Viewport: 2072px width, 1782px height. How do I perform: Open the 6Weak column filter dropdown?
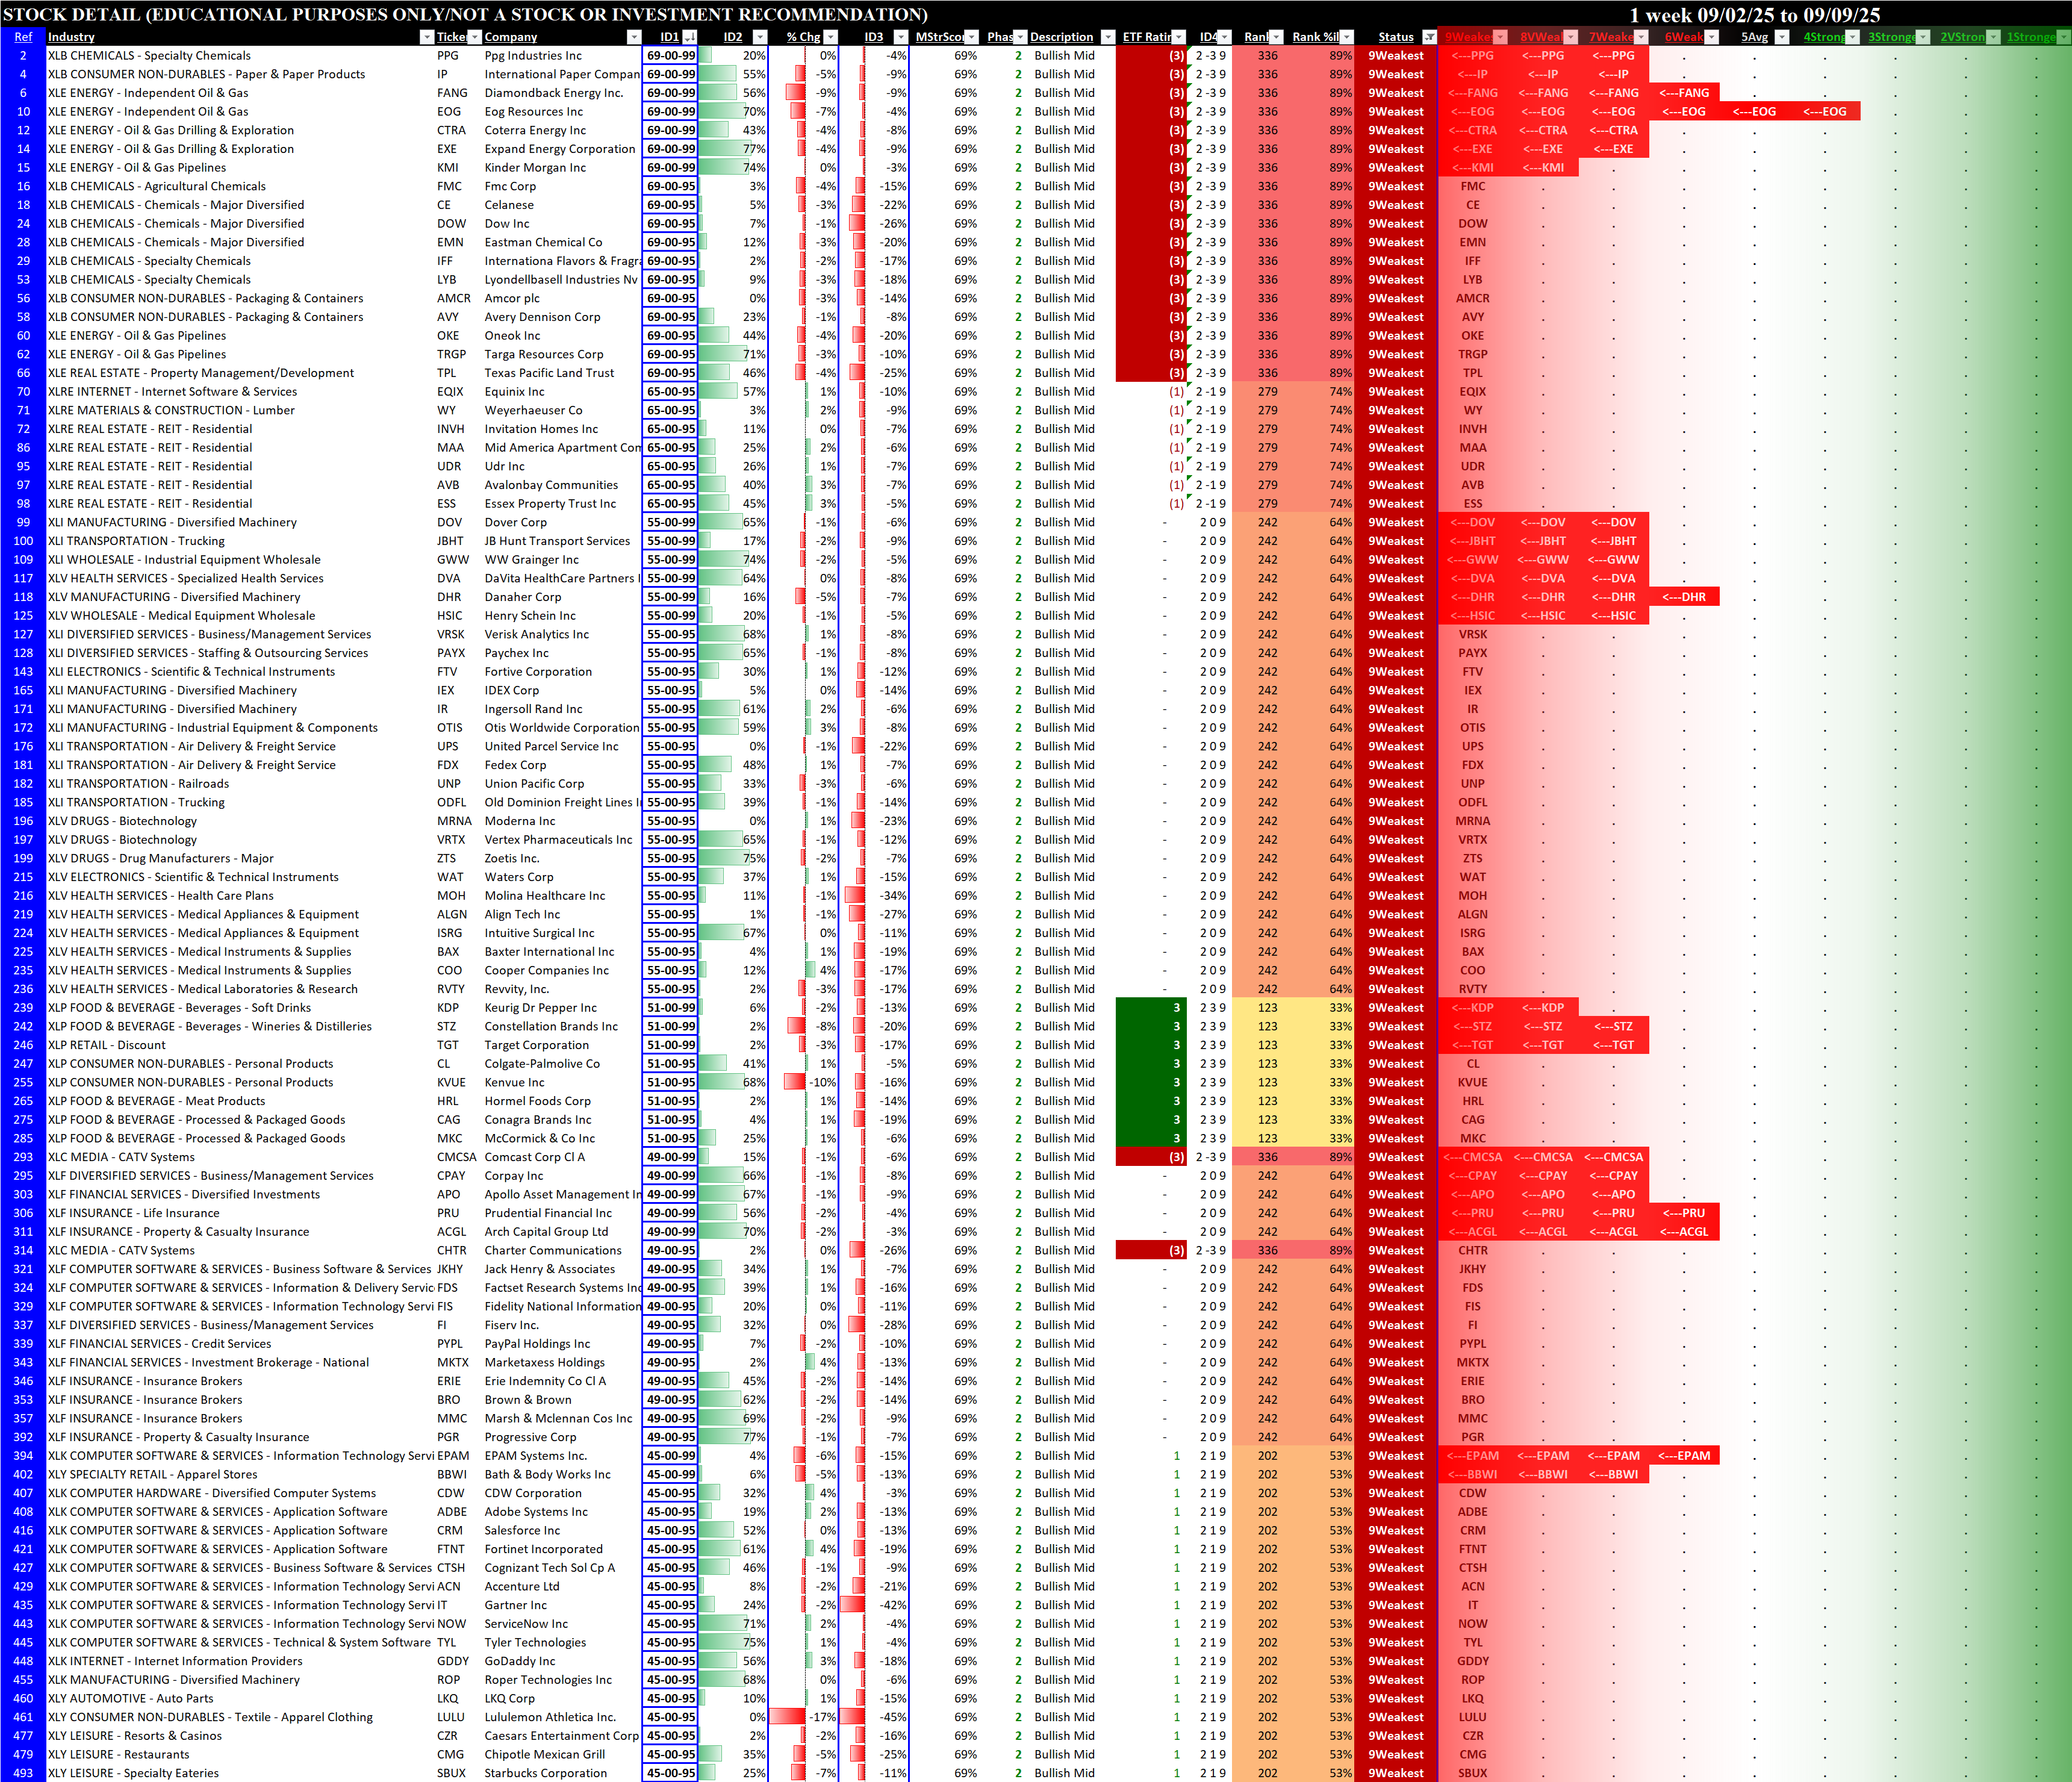[1711, 37]
